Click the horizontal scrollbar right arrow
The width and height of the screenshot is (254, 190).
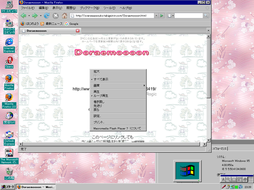click(x=204, y=144)
